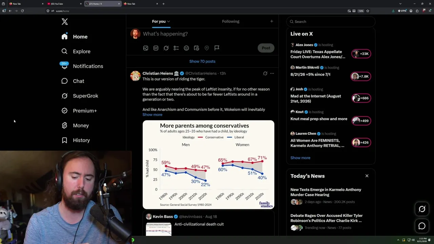The height and width of the screenshot is (244, 434).
Task: Expand Christian Heiens post with Show more
Action: (152, 115)
